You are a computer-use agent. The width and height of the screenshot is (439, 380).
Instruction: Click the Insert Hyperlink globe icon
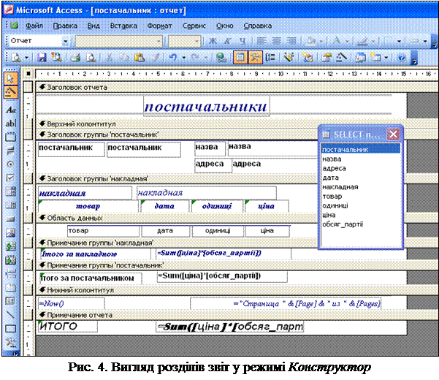(x=221, y=58)
